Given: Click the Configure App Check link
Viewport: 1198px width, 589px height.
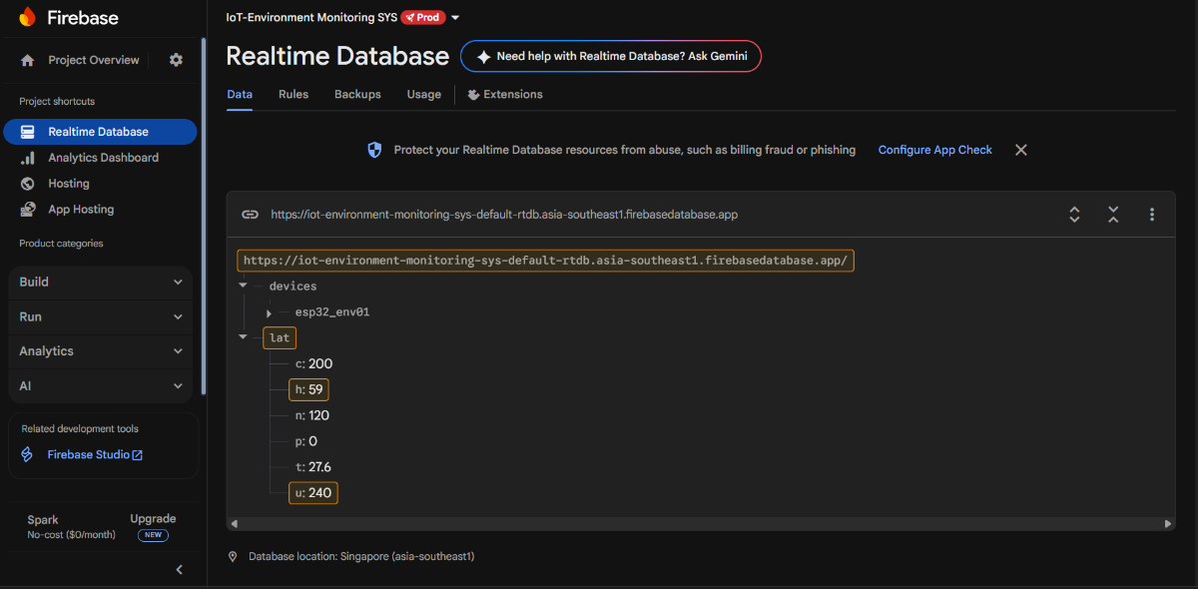Looking at the screenshot, I should pyautogui.click(x=934, y=150).
